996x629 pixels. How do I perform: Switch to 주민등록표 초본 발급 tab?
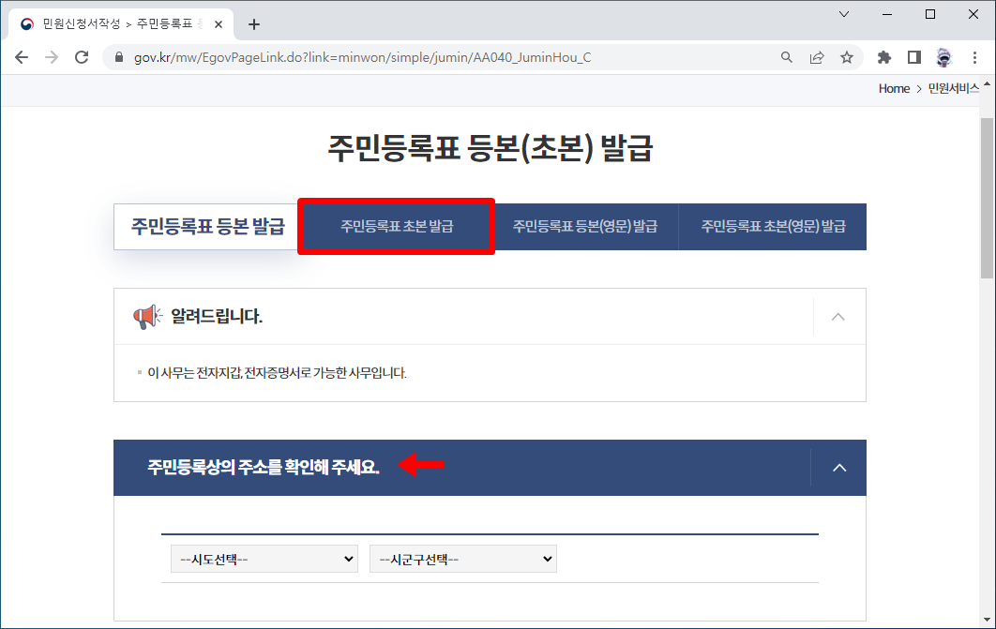coord(397,227)
